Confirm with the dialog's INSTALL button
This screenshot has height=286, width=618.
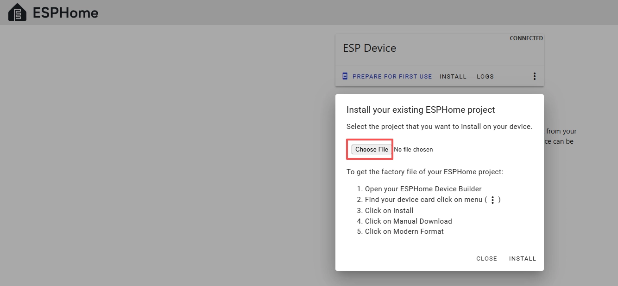tap(522, 259)
